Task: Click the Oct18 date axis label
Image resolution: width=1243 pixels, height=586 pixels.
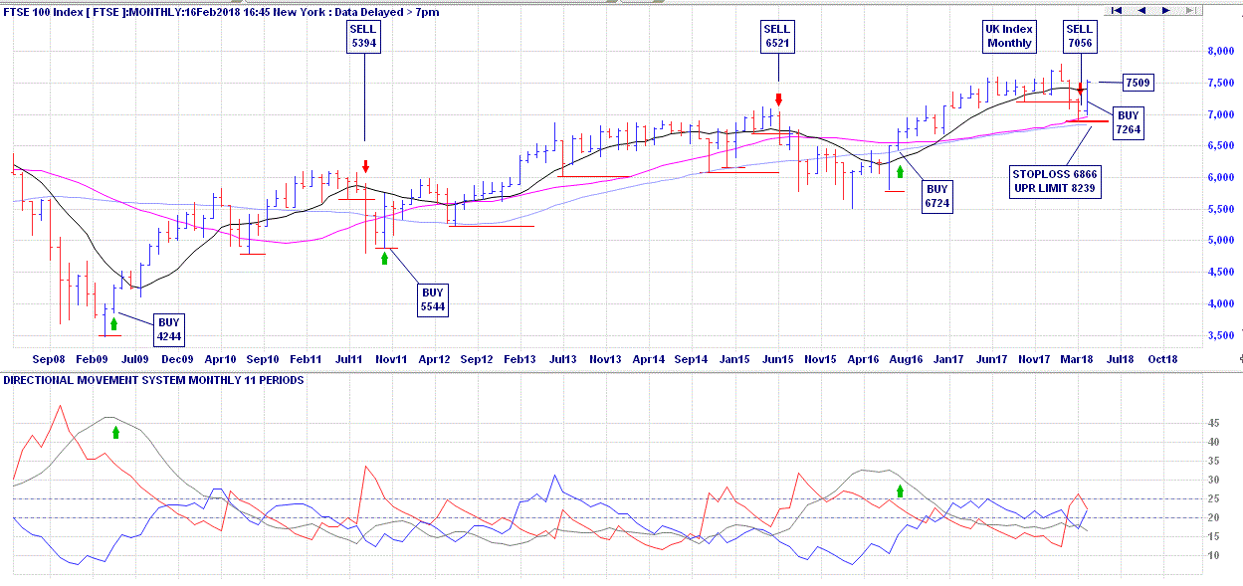Action: 1162,359
